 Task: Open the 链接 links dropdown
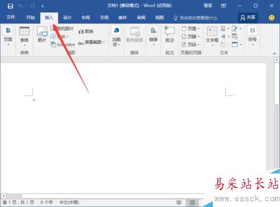[153, 36]
